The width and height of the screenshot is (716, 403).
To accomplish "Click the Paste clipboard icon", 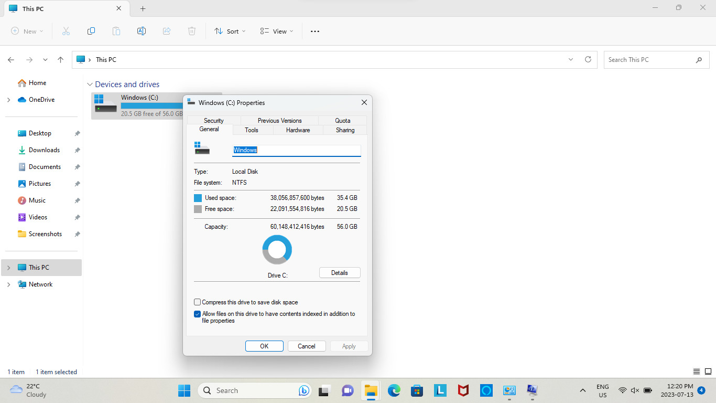I will 116,31.
